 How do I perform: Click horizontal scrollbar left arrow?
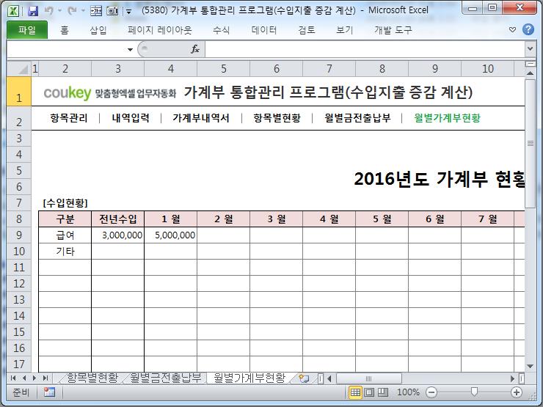(329, 378)
